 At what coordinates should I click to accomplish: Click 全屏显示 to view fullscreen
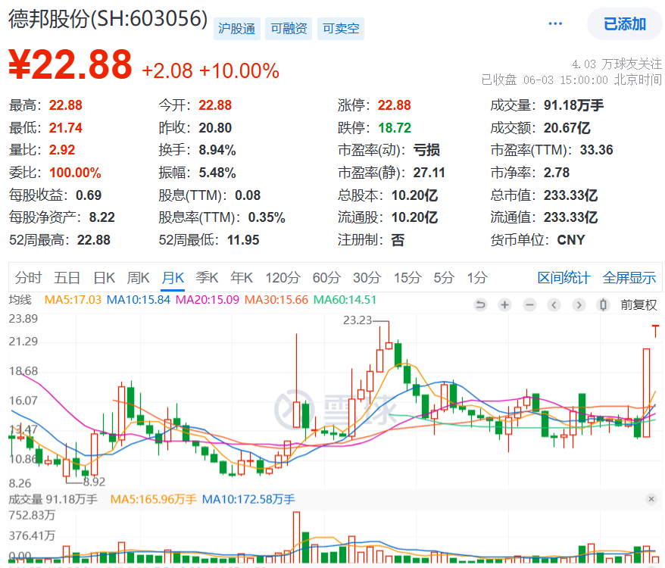629,277
